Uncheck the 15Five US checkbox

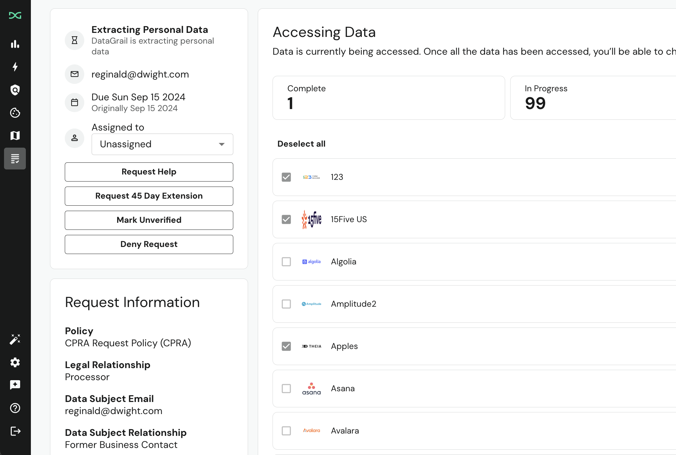tap(286, 219)
